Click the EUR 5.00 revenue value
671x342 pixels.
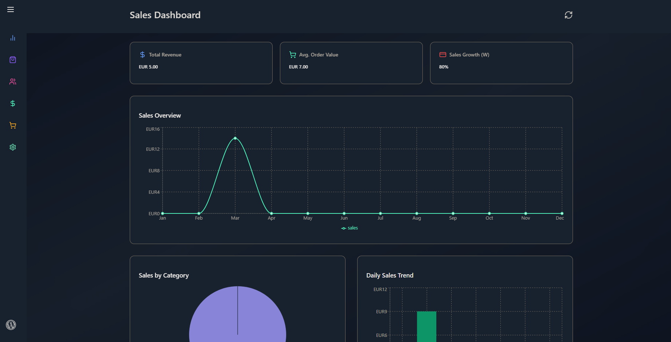(148, 67)
